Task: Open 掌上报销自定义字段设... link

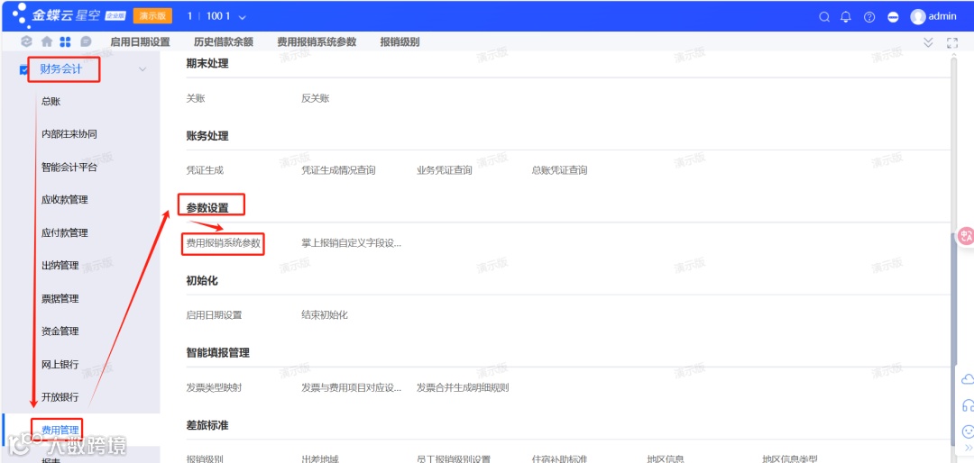Action: point(352,243)
